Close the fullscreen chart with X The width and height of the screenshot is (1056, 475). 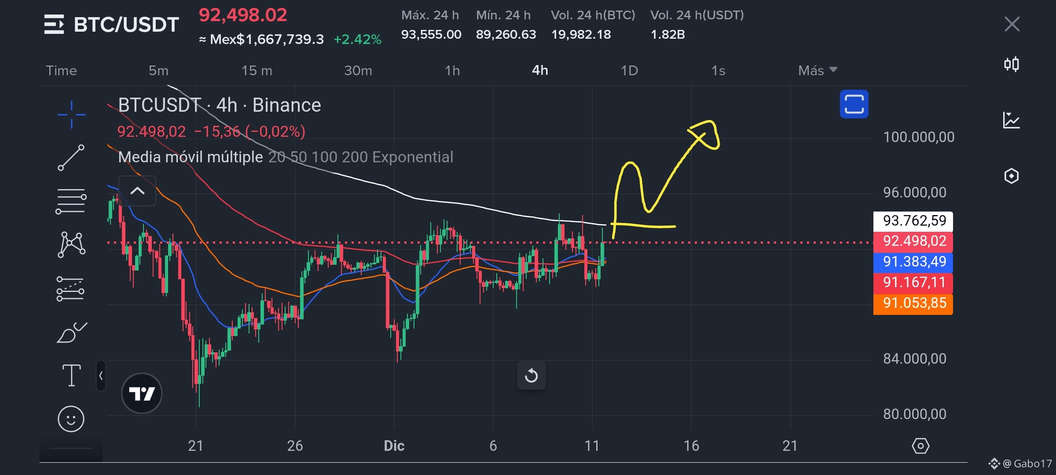click(1012, 24)
